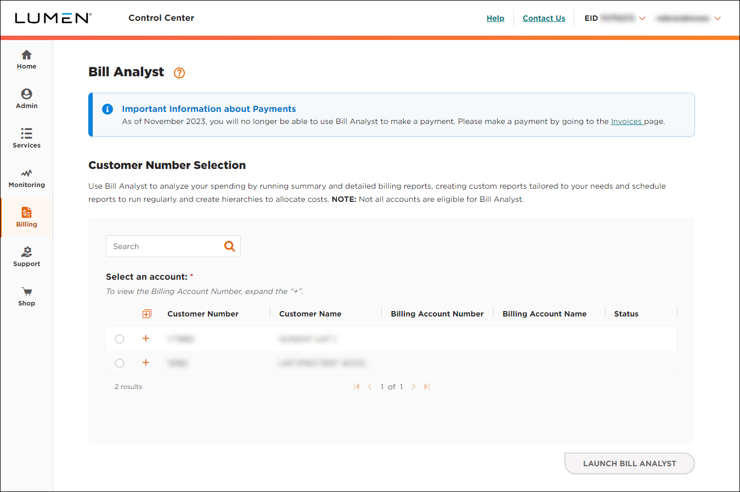Click the Customer Name column header
The height and width of the screenshot is (492, 740).
point(310,314)
